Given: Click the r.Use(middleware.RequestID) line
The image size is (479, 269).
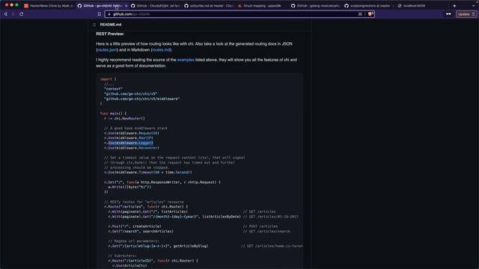Looking at the screenshot, I should 132,133.
